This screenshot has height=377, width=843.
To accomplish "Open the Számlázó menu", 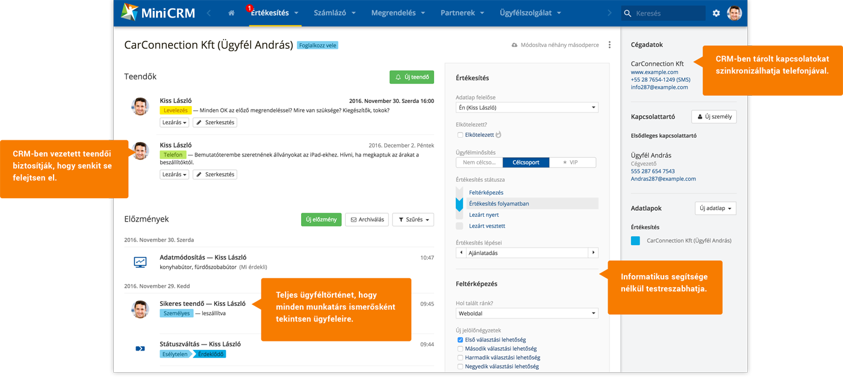I will pos(335,13).
